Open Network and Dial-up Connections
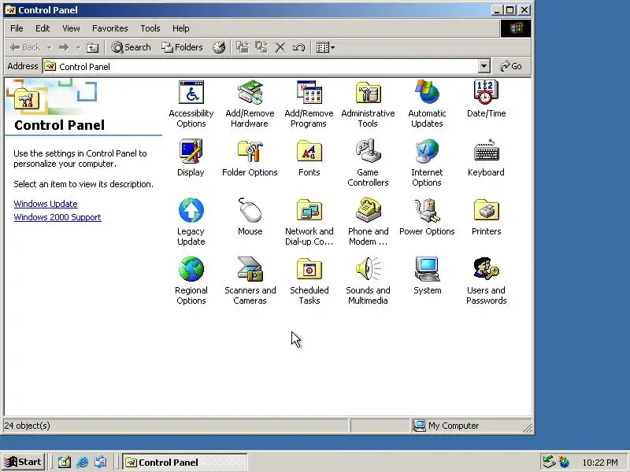The image size is (630, 472). [309, 222]
